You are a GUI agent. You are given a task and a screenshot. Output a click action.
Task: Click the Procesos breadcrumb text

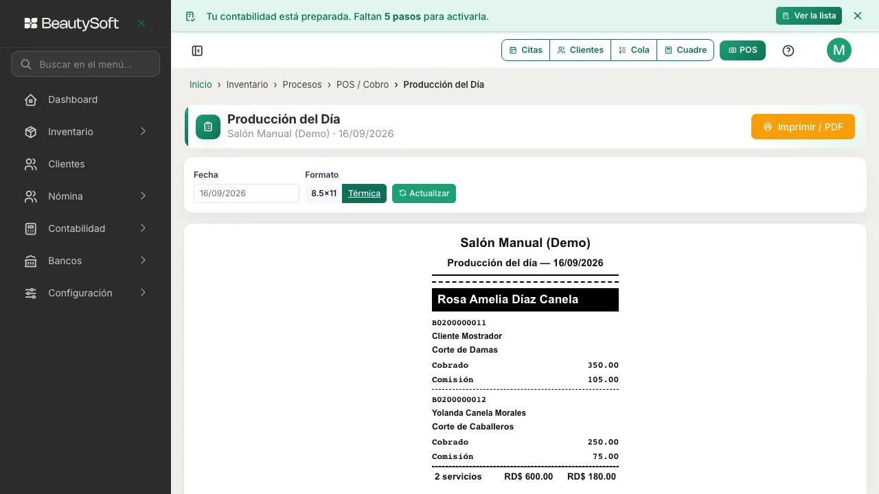click(x=302, y=84)
